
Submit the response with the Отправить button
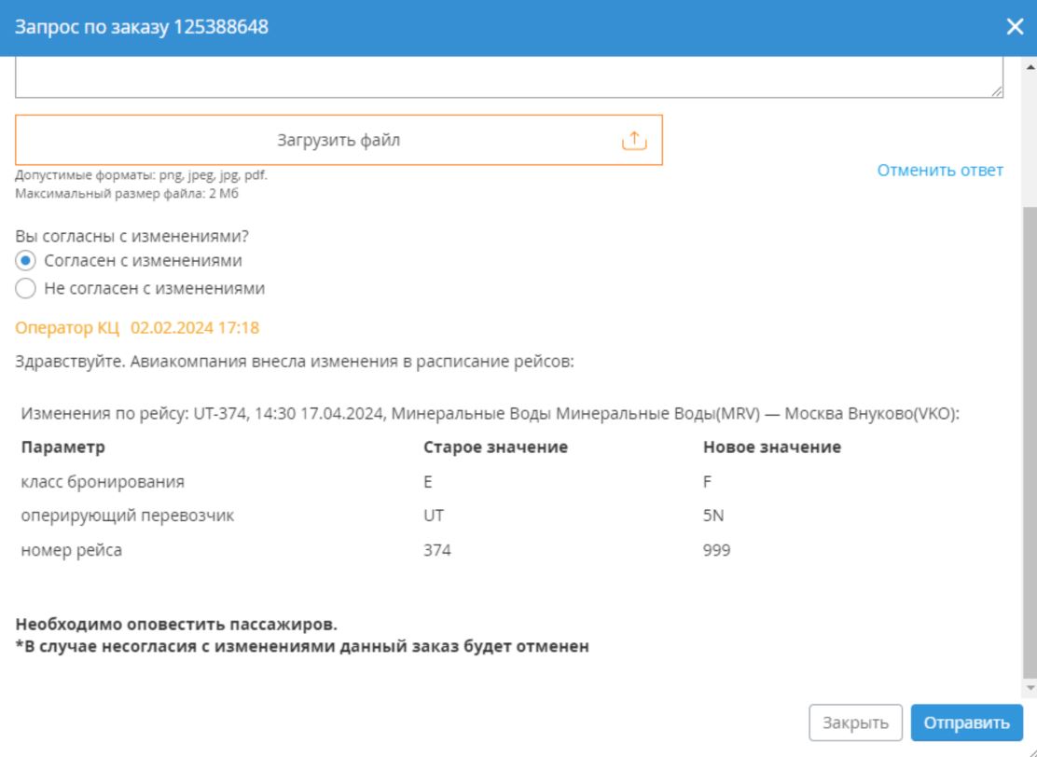966,723
